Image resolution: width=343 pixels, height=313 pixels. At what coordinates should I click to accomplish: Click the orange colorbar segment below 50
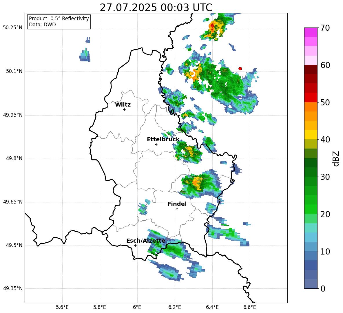click(311, 107)
